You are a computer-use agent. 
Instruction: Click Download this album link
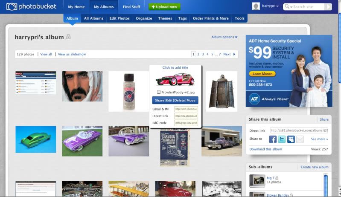pyautogui.click(x=265, y=149)
